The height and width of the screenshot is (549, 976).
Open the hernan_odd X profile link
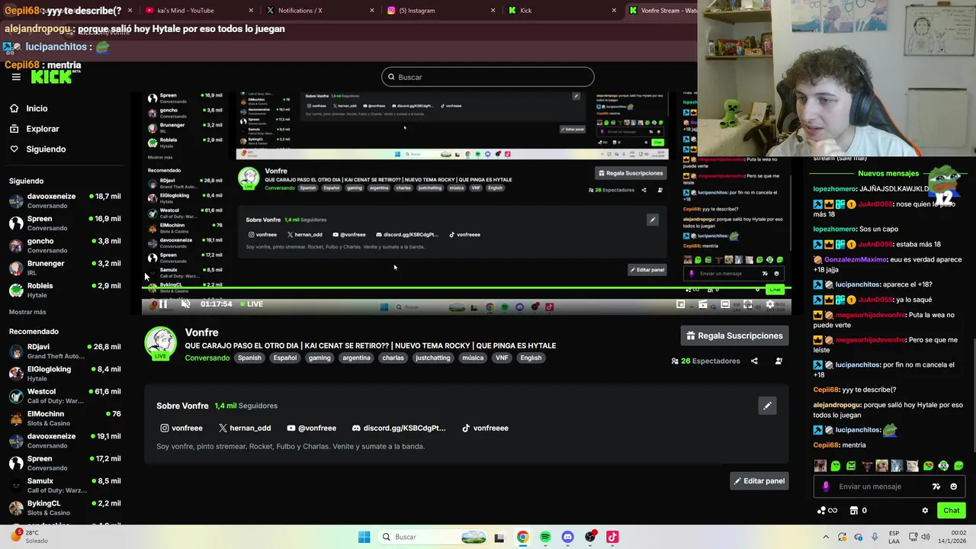coord(245,428)
